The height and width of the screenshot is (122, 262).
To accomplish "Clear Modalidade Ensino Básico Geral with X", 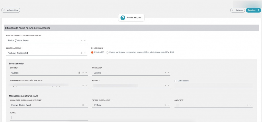I will (x=83, y=105).
